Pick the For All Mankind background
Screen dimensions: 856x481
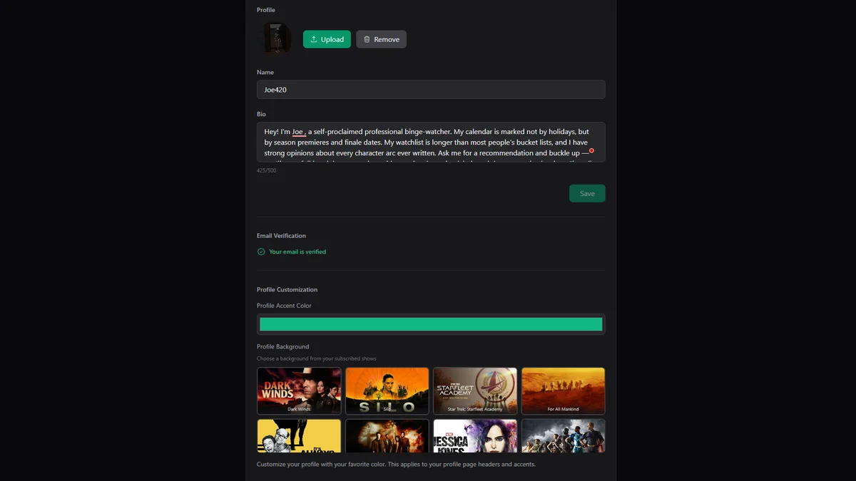[563, 391]
